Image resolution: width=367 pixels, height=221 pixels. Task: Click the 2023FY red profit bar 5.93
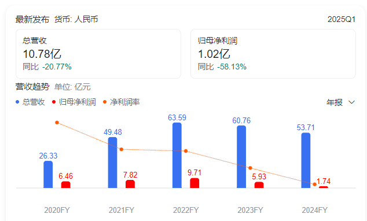point(259,185)
